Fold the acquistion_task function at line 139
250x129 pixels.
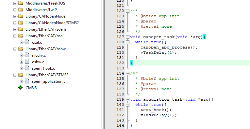pyautogui.click(x=127, y=99)
